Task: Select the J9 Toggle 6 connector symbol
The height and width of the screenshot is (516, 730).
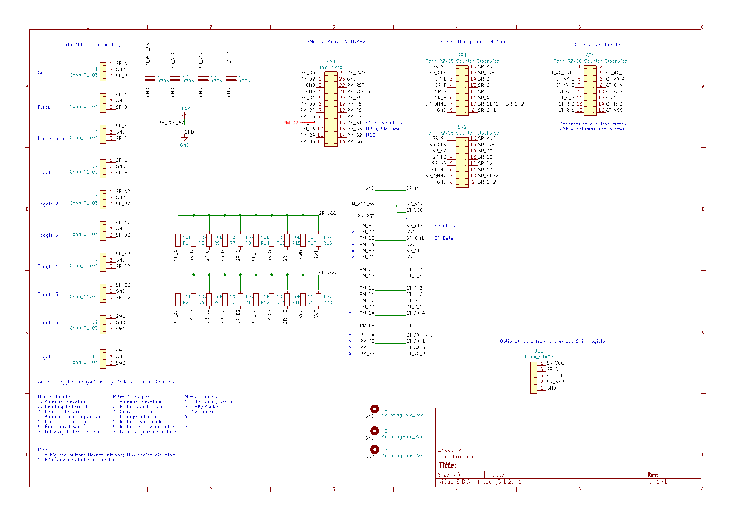Action: click(x=103, y=325)
